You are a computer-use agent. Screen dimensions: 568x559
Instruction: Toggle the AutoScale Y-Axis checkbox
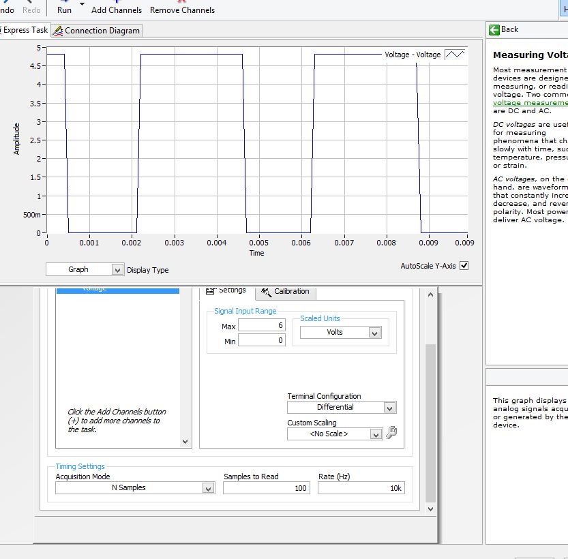pos(464,265)
